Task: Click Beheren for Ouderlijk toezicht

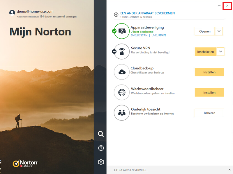Action: pyautogui.click(x=209, y=113)
